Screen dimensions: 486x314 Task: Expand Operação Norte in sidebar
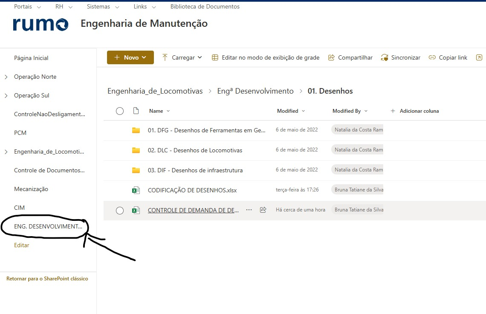pos(6,77)
